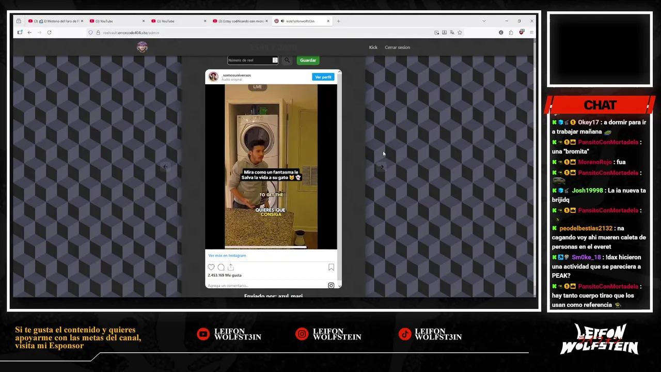The width and height of the screenshot is (661, 372).
Task: Click the page vertical scrollbar
Action: click(534, 167)
